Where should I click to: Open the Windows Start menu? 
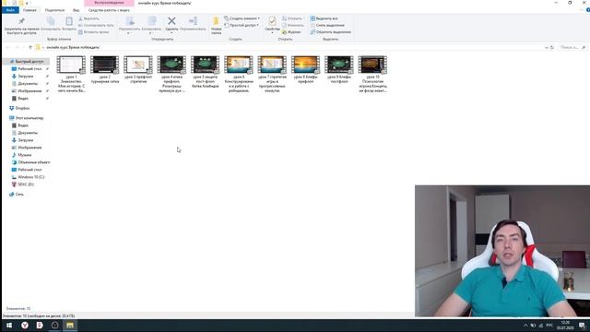pyautogui.click(x=9, y=326)
